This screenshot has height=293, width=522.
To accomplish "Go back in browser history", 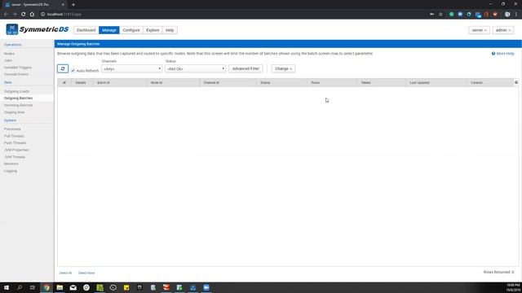I will (6, 15).
